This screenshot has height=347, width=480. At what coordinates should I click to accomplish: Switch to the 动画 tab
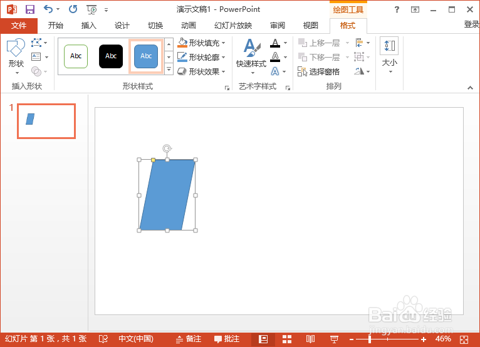pyautogui.click(x=189, y=26)
